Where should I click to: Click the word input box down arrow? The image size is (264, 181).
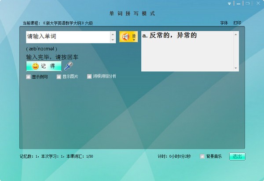(x=113, y=40)
